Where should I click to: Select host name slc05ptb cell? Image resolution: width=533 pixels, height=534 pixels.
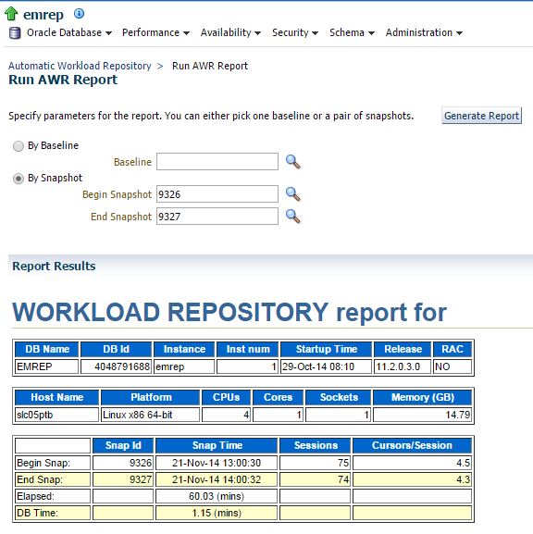(56, 415)
